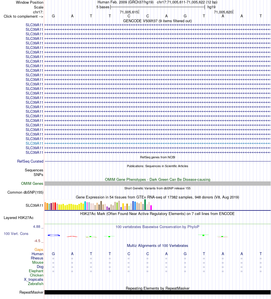The height and width of the screenshot is (299, 271).
Task: Click the X_tropicalis species label
Action: (x=34, y=280)
